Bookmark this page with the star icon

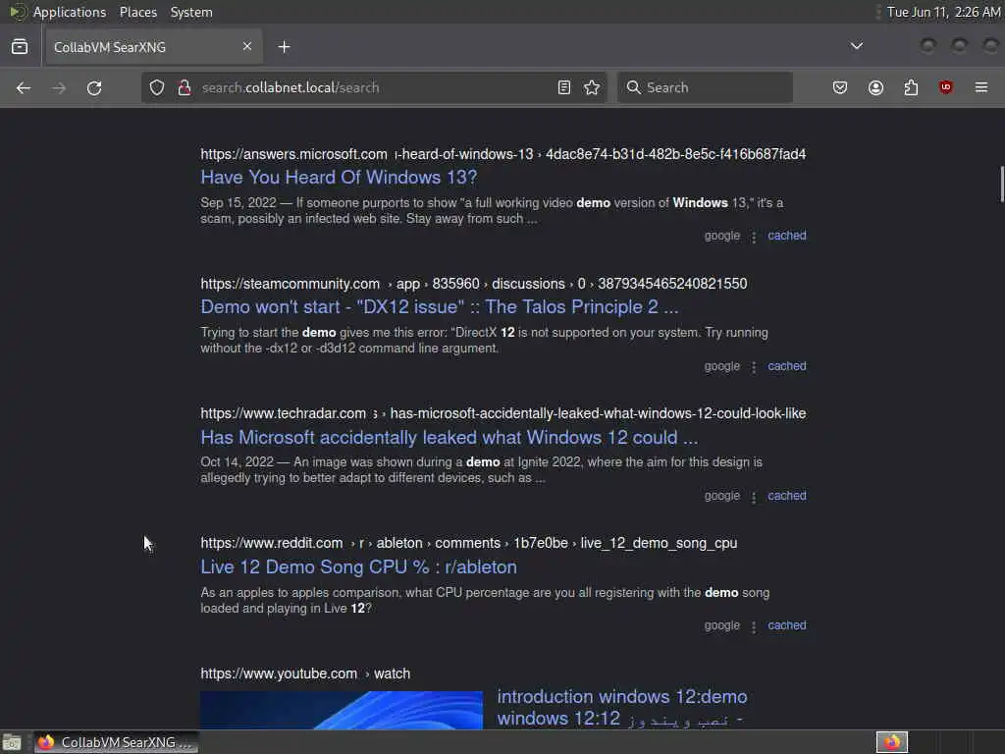coord(592,87)
